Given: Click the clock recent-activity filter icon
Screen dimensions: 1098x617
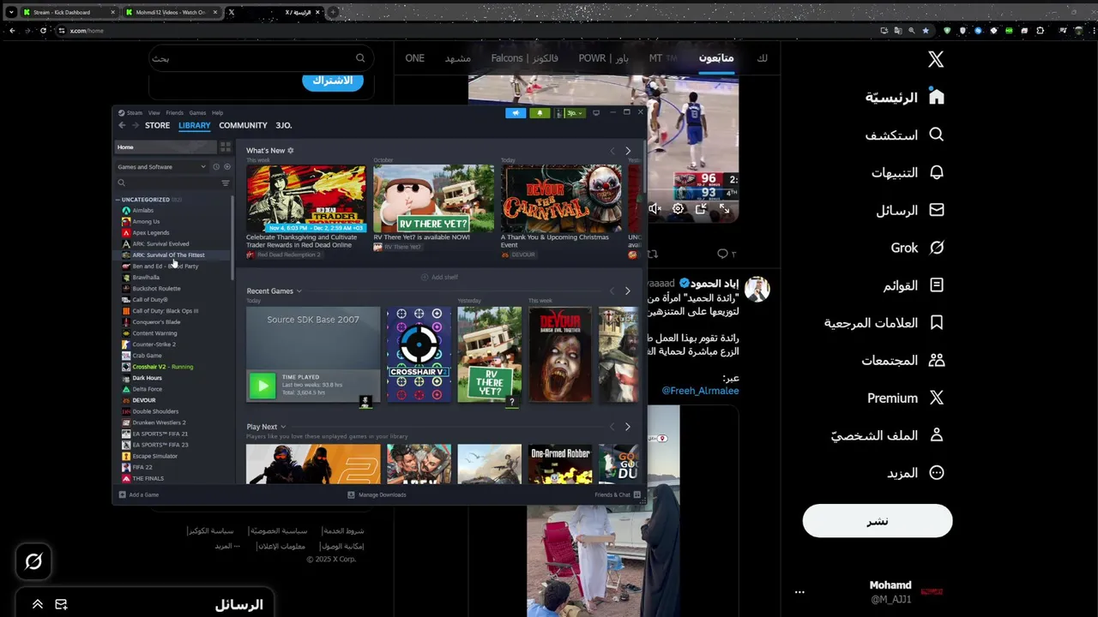Looking at the screenshot, I should [x=216, y=167].
